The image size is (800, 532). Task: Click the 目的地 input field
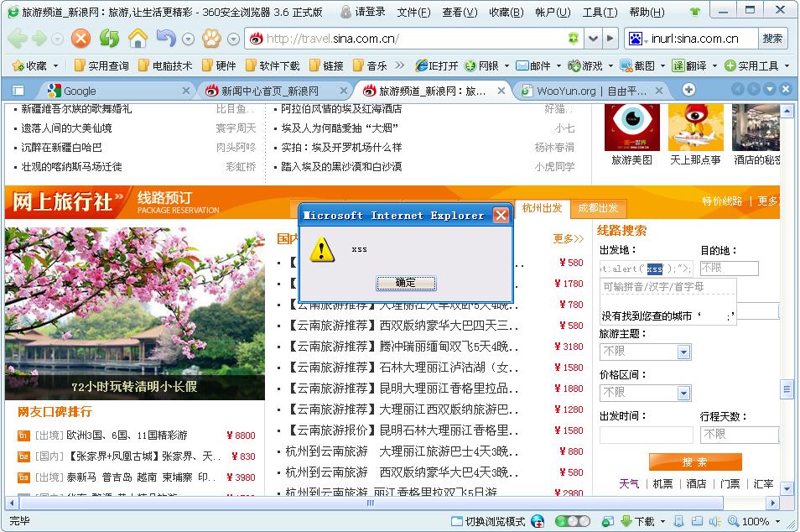729,268
